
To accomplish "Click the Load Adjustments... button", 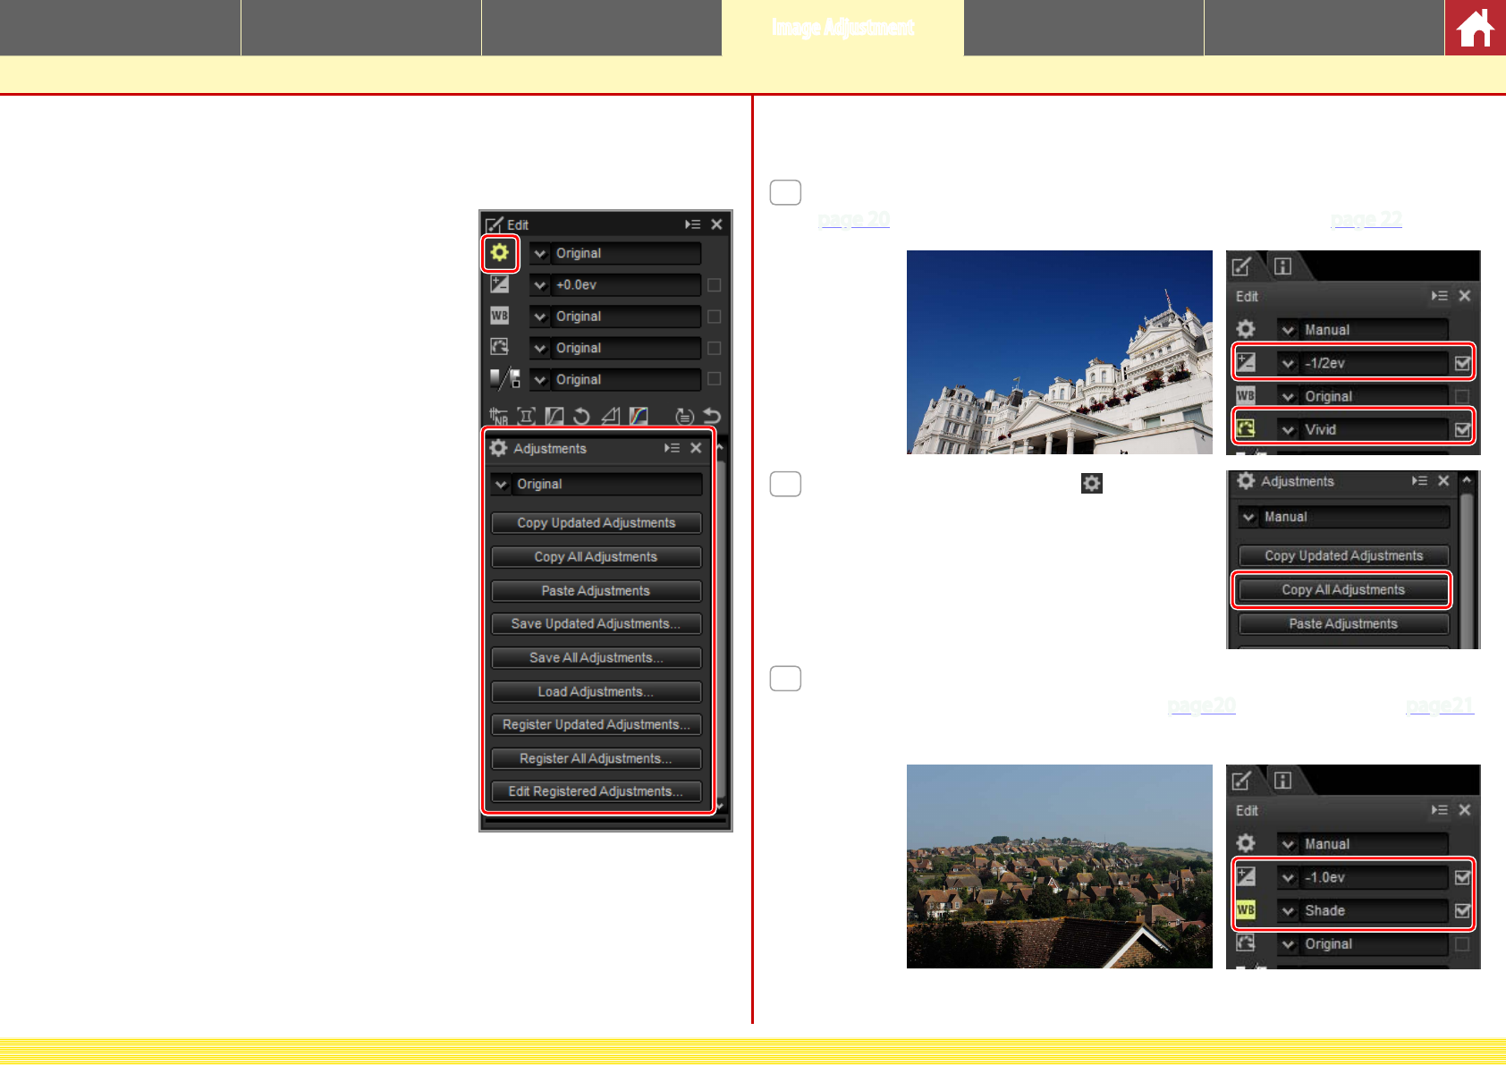I will pyautogui.click(x=596, y=691).
